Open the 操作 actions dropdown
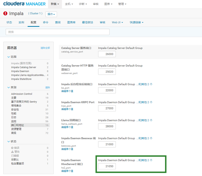Viewport: 202px width, 176px height. (51, 14)
